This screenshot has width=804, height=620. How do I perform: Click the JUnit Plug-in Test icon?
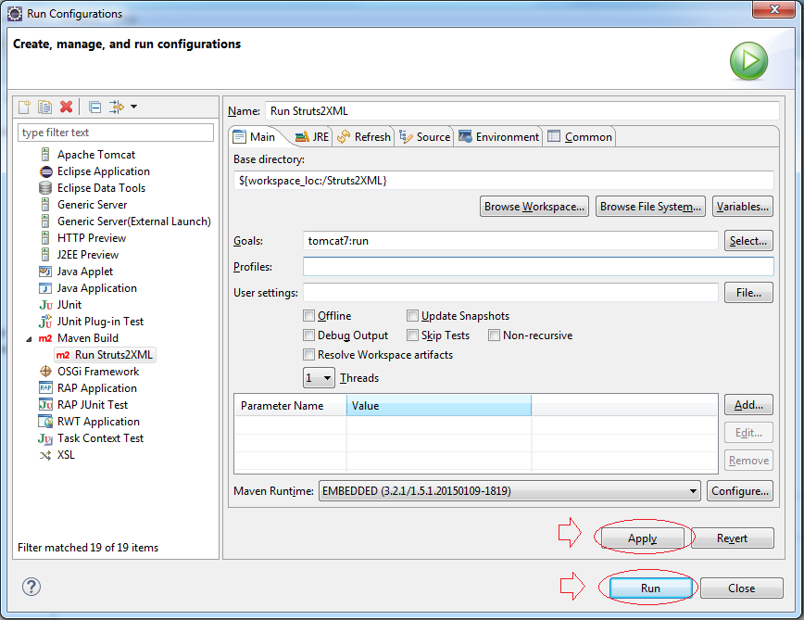[x=45, y=322]
